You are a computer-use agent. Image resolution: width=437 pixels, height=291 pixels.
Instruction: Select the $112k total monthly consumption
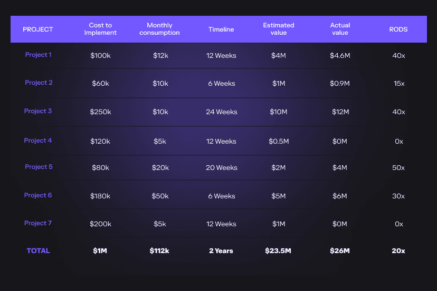[159, 251]
